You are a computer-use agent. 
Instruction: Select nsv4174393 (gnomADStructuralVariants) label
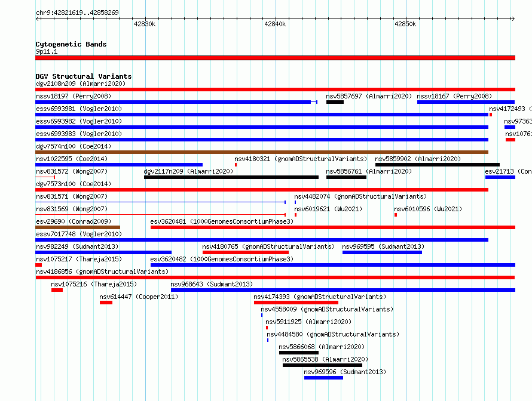[320, 297]
